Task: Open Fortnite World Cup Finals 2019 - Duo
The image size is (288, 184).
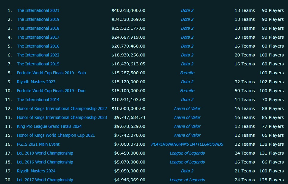Action: [x=51, y=91]
